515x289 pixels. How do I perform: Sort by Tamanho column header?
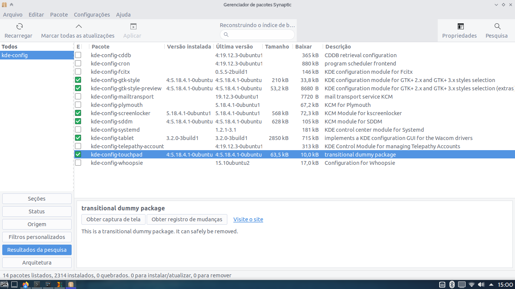[x=277, y=47]
